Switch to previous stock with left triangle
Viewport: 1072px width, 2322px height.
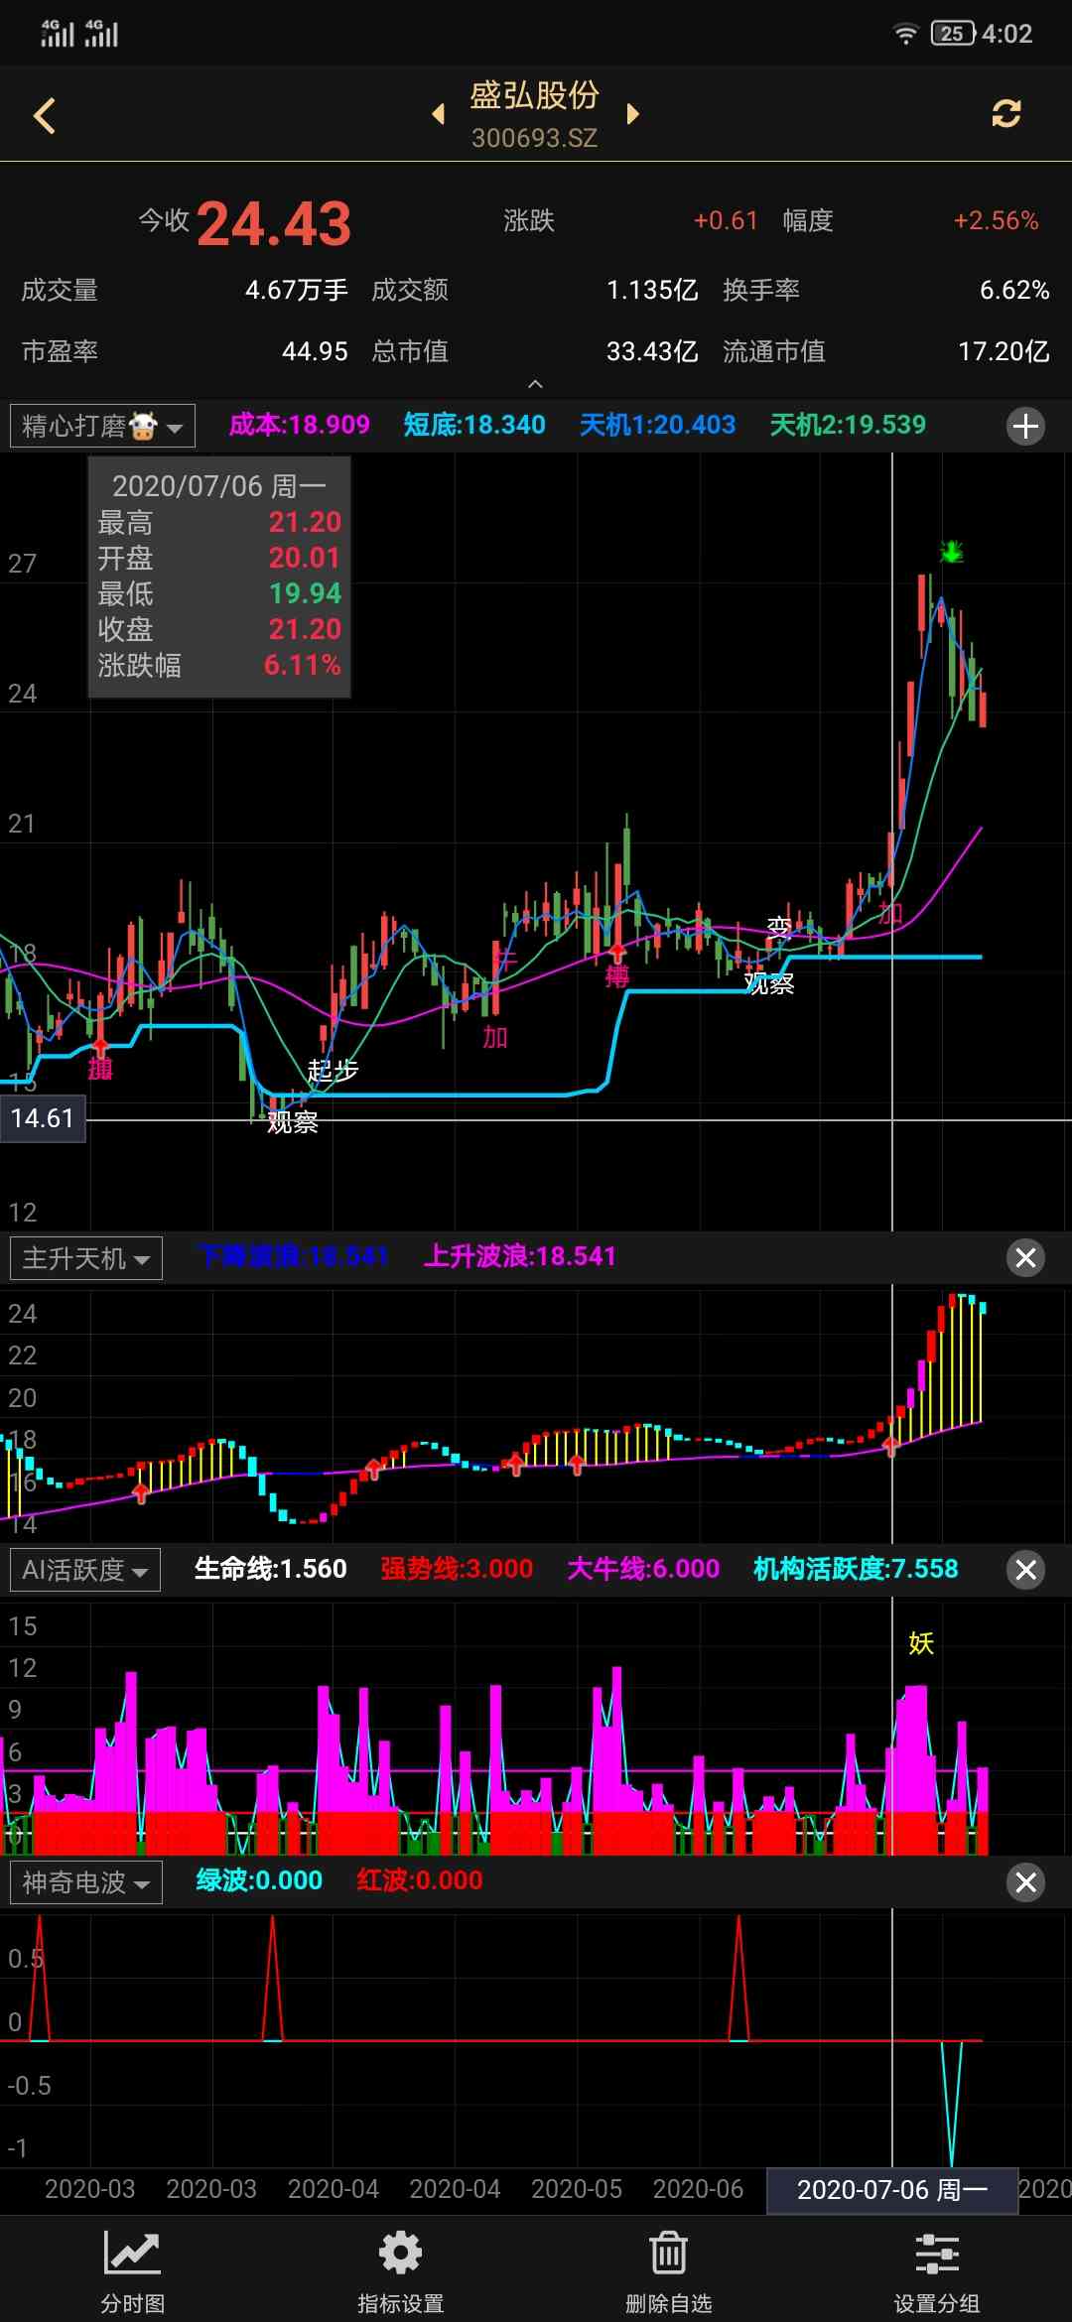point(438,114)
